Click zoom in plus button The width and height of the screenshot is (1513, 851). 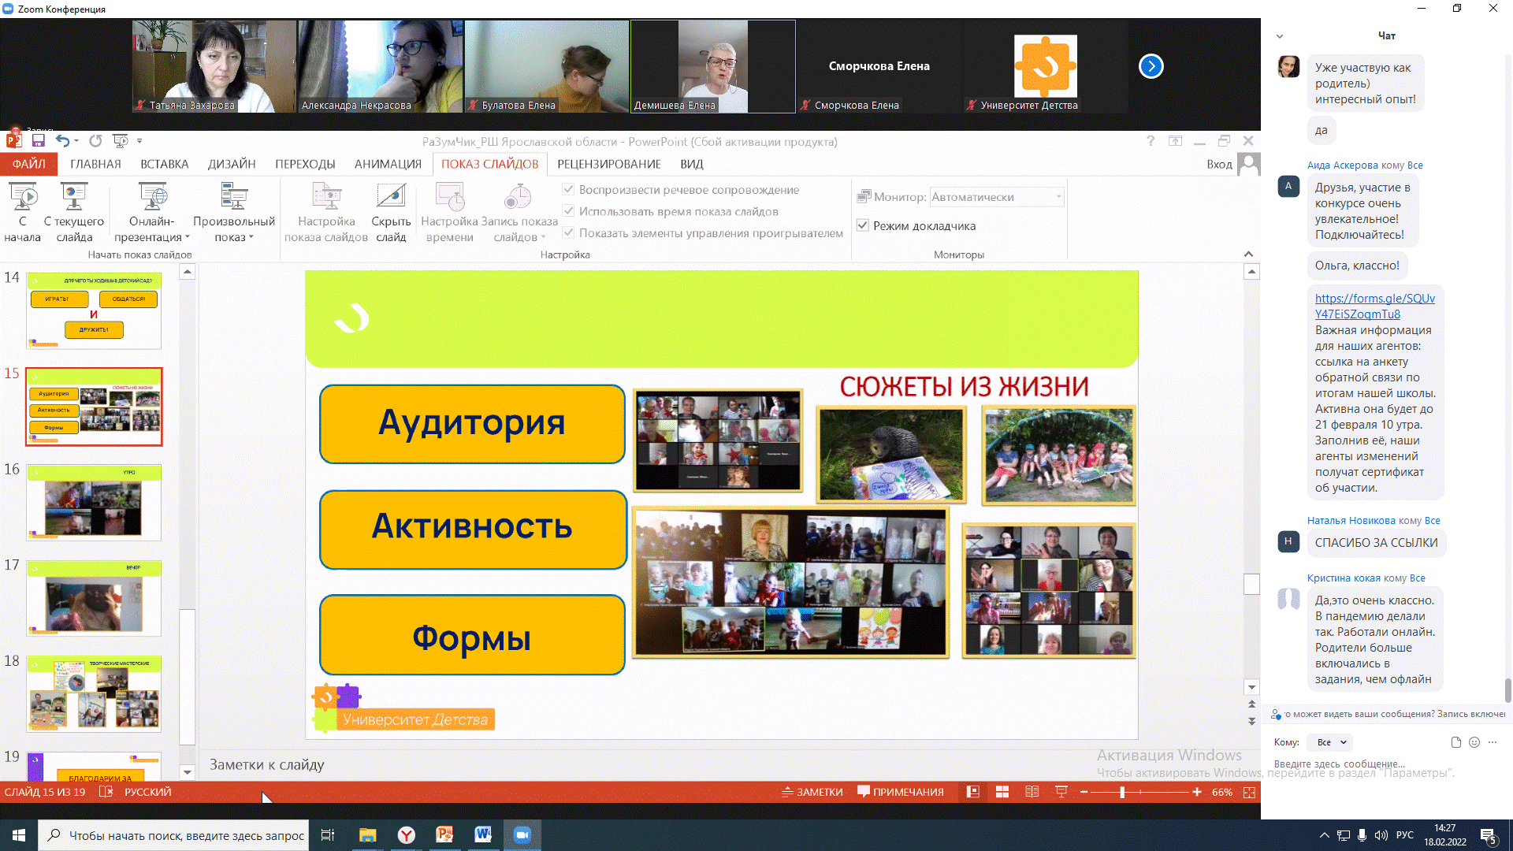(x=1197, y=792)
